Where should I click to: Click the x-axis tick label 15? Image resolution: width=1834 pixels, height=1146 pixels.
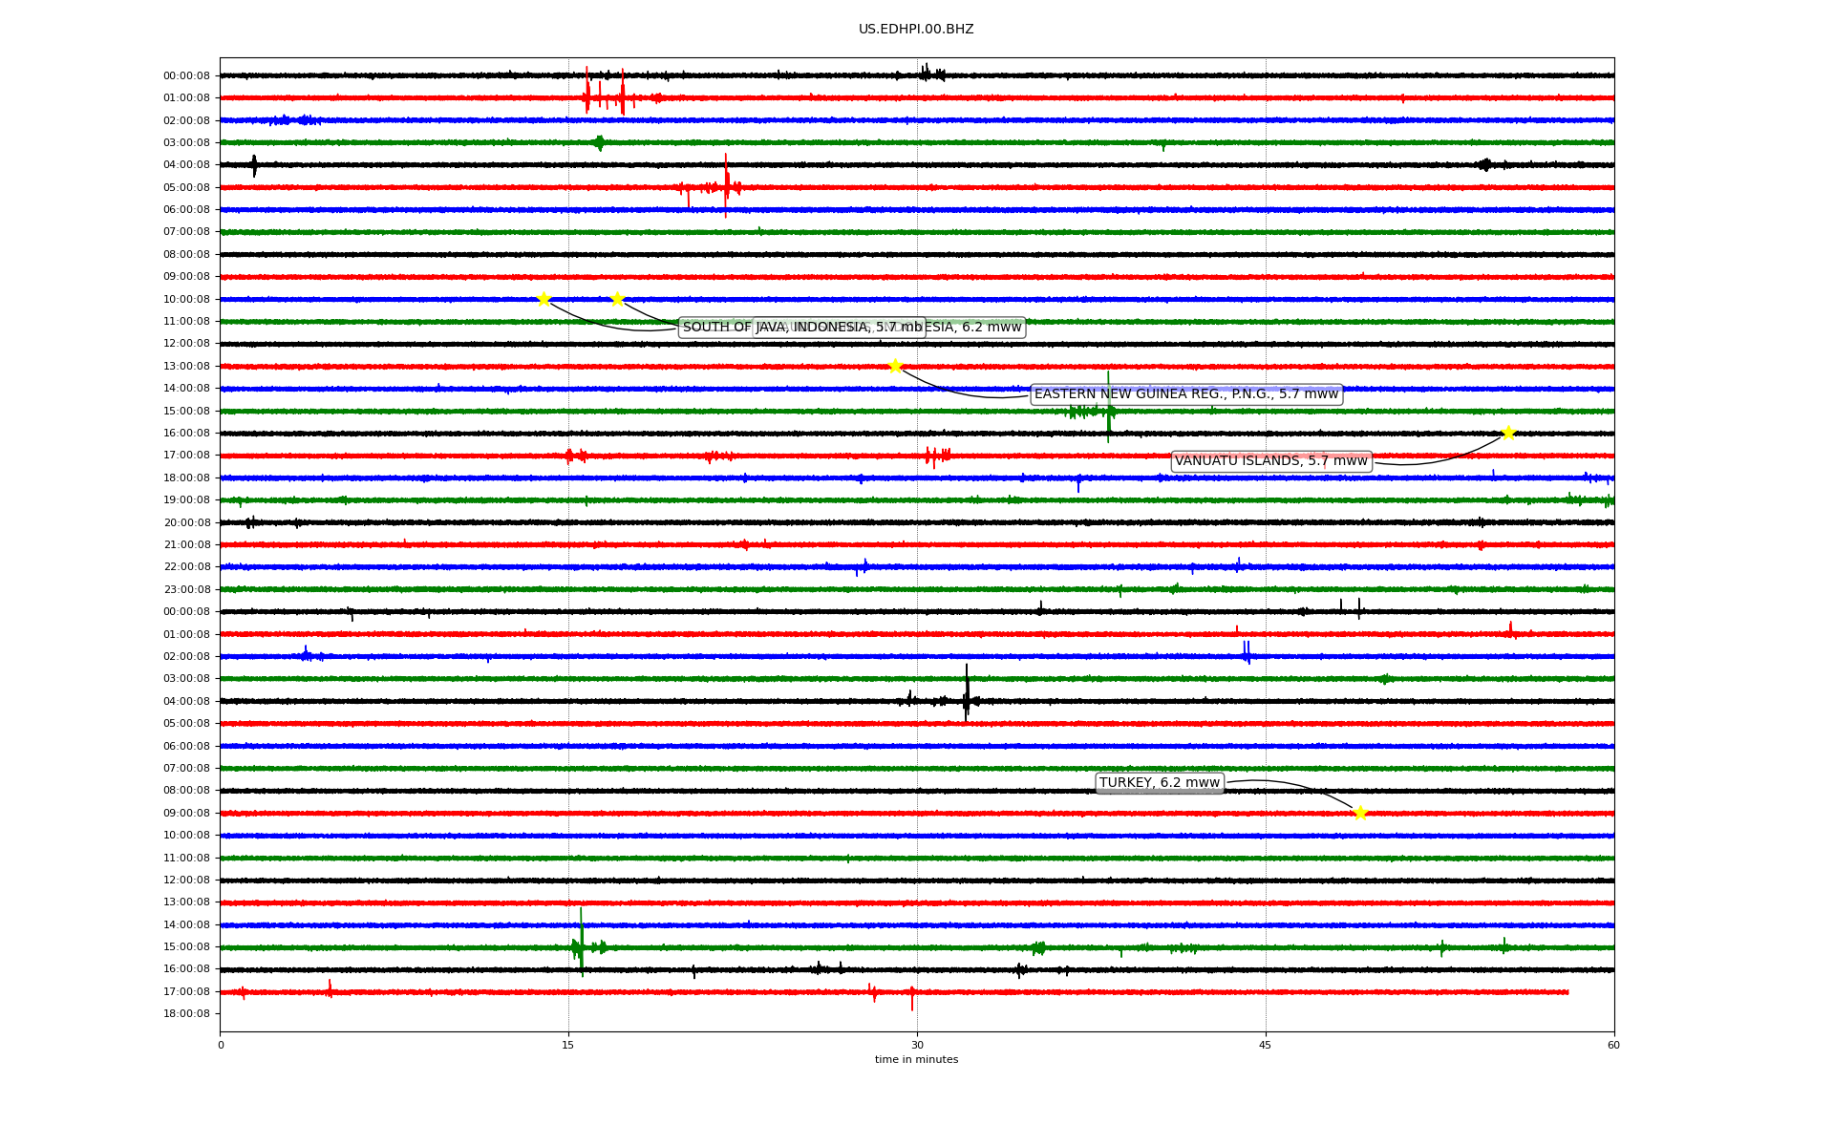[568, 1045]
